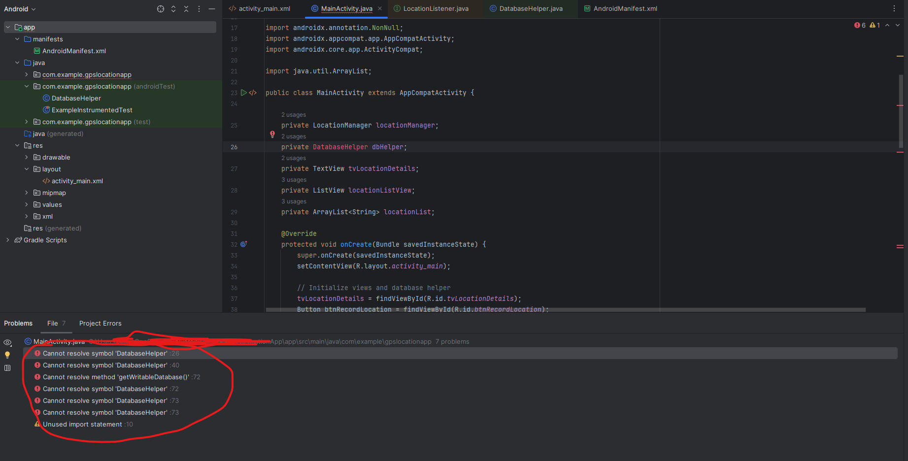Open the Android project view dropdown

click(20, 9)
